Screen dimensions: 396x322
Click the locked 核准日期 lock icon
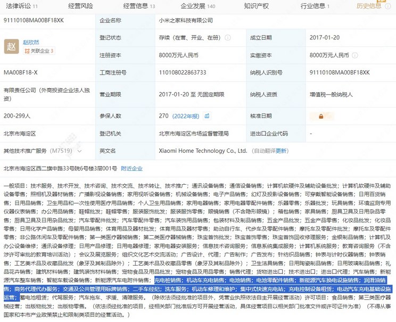tap(321, 115)
